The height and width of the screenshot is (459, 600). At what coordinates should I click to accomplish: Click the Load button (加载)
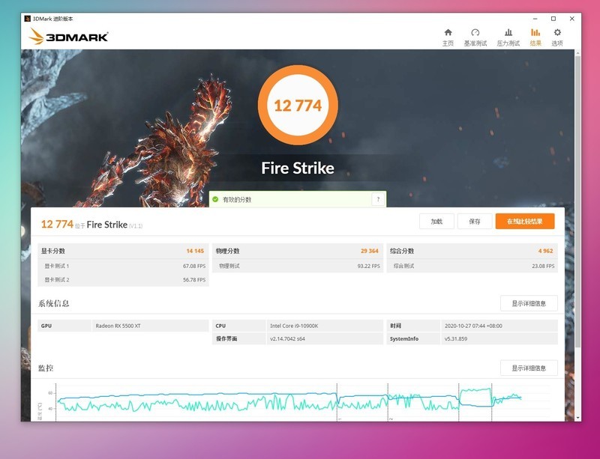[x=436, y=222]
